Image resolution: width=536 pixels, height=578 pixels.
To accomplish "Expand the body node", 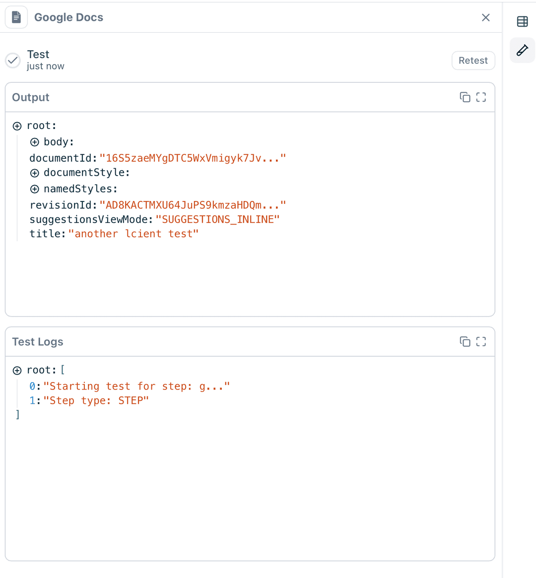I will (35, 142).
